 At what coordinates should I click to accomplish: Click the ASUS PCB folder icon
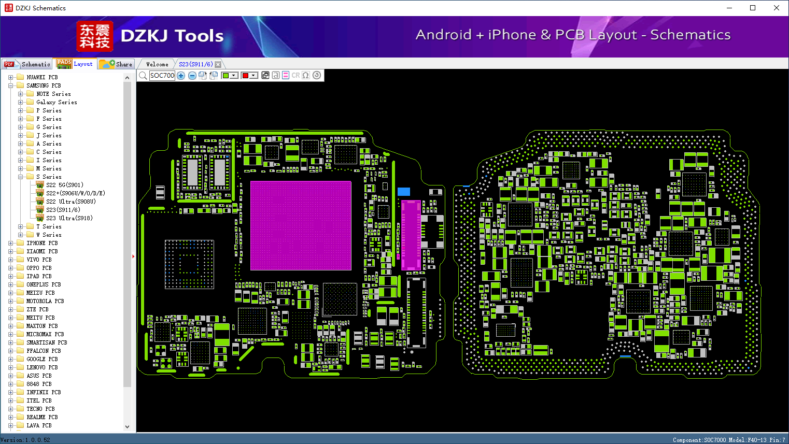point(20,376)
